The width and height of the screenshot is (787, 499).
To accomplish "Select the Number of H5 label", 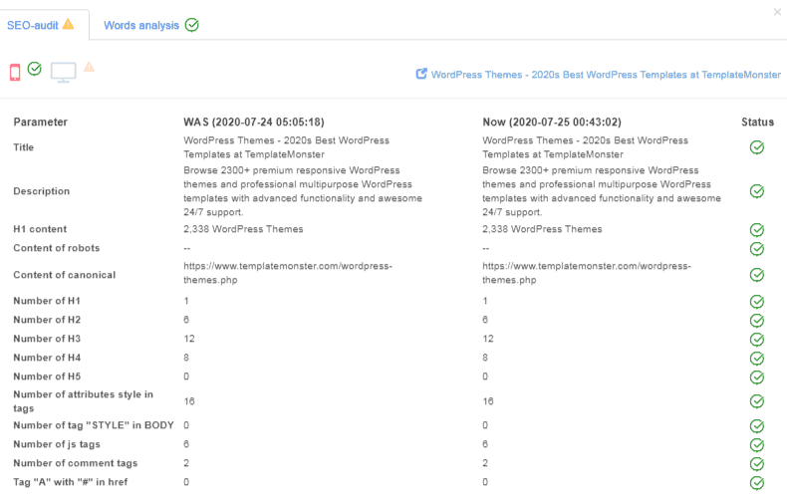I will point(47,376).
